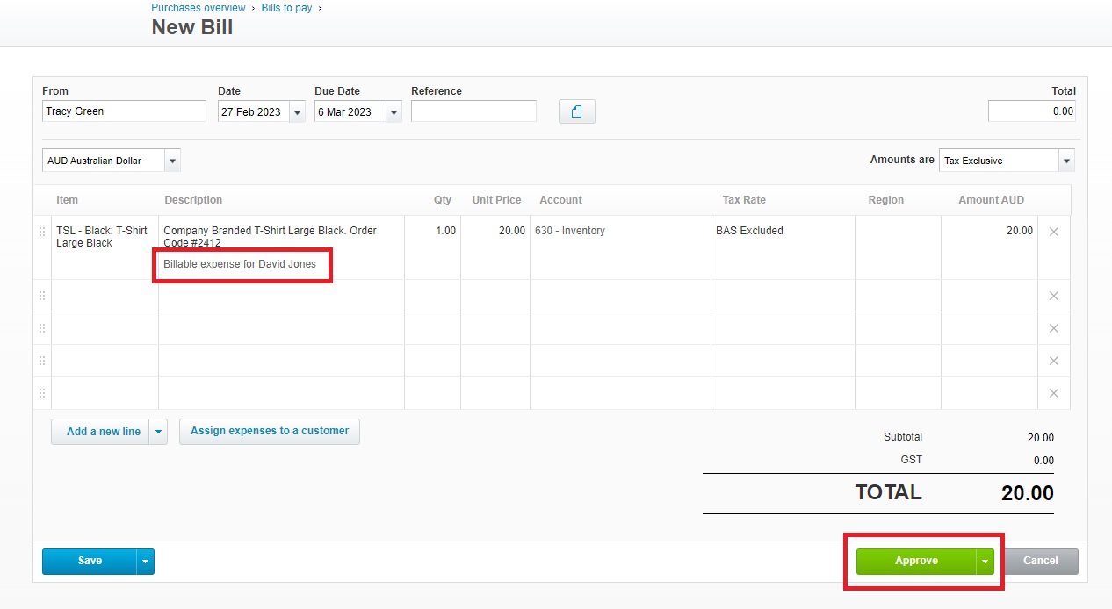
Task: Approve the new bill
Action: 916,562
